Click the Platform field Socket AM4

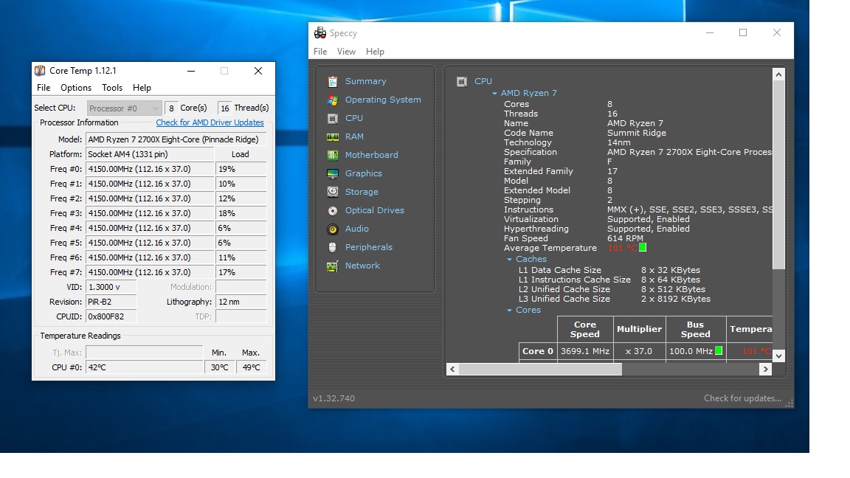point(150,154)
